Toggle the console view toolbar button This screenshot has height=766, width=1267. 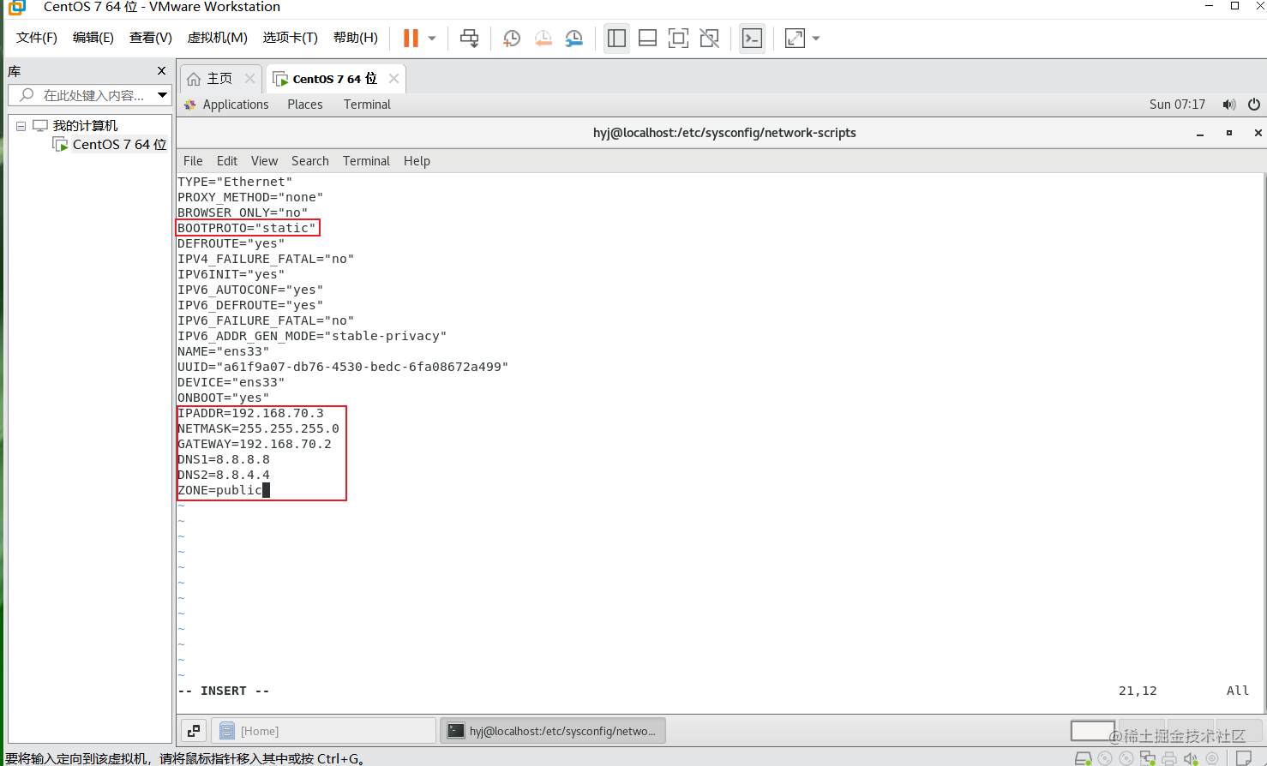752,39
